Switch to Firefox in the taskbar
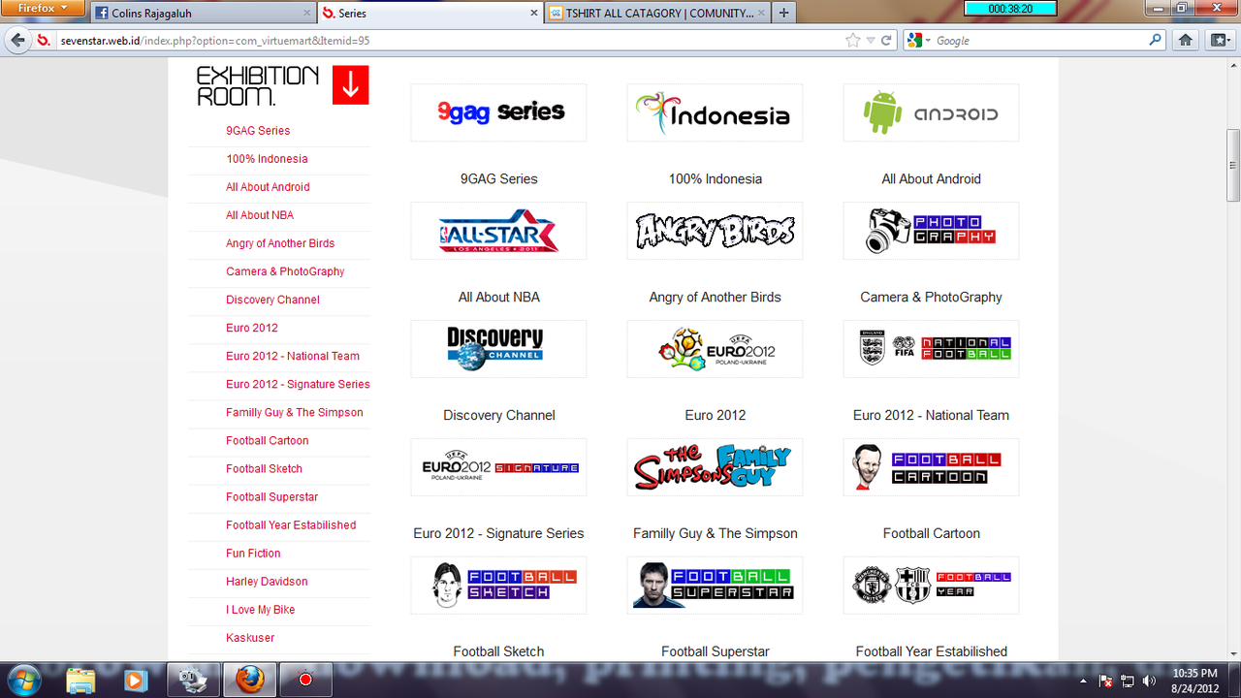This screenshot has height=698, width=1241. coord(249,680)
